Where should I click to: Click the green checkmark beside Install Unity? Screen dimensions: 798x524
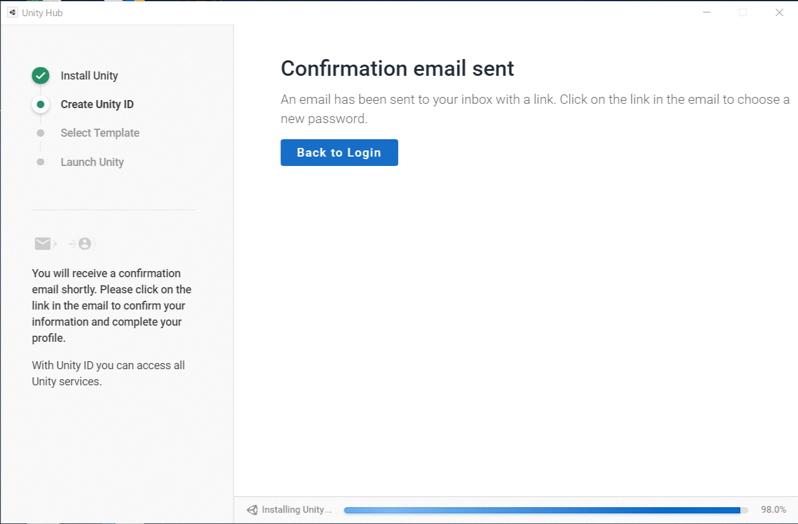point(40,76)
